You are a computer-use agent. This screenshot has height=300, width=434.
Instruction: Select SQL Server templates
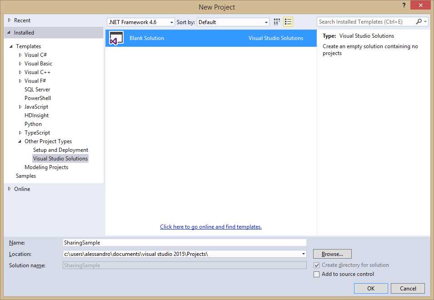click(x=37, y=90)
